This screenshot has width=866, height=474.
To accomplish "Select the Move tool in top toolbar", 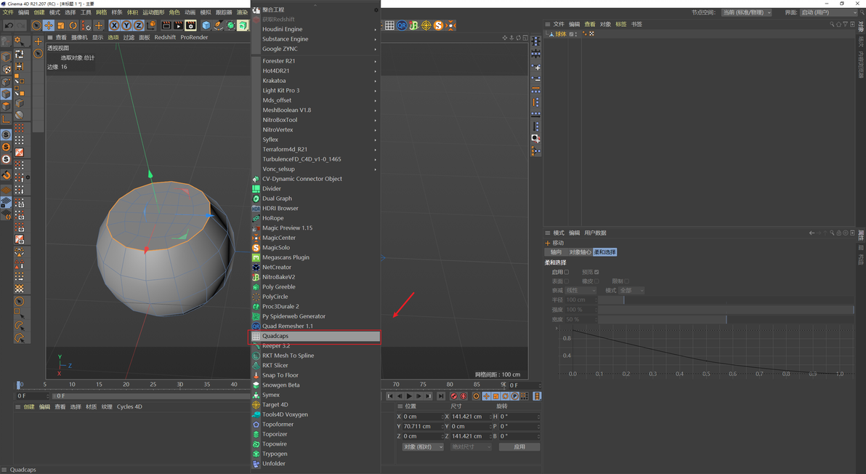I will point(48,25).
